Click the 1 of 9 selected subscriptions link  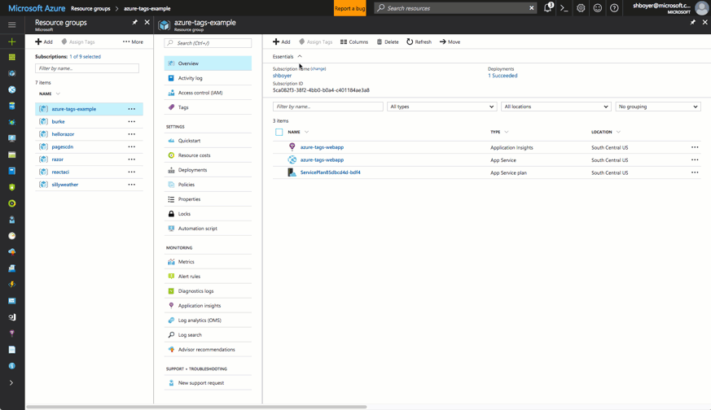tap(86, 57)
